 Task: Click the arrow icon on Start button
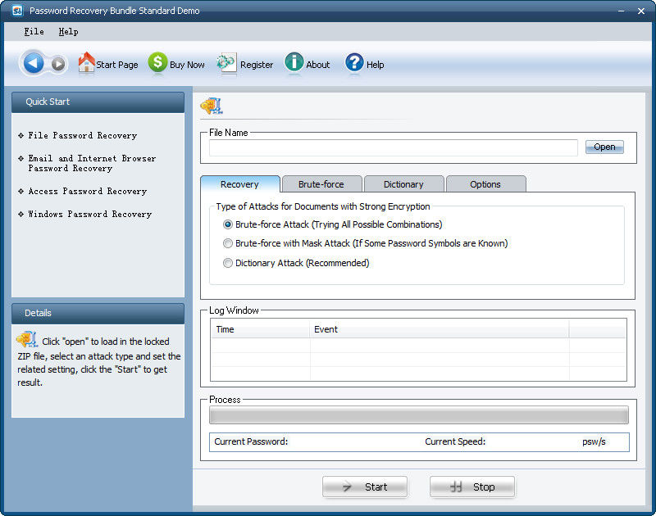[x=347, y=487]
